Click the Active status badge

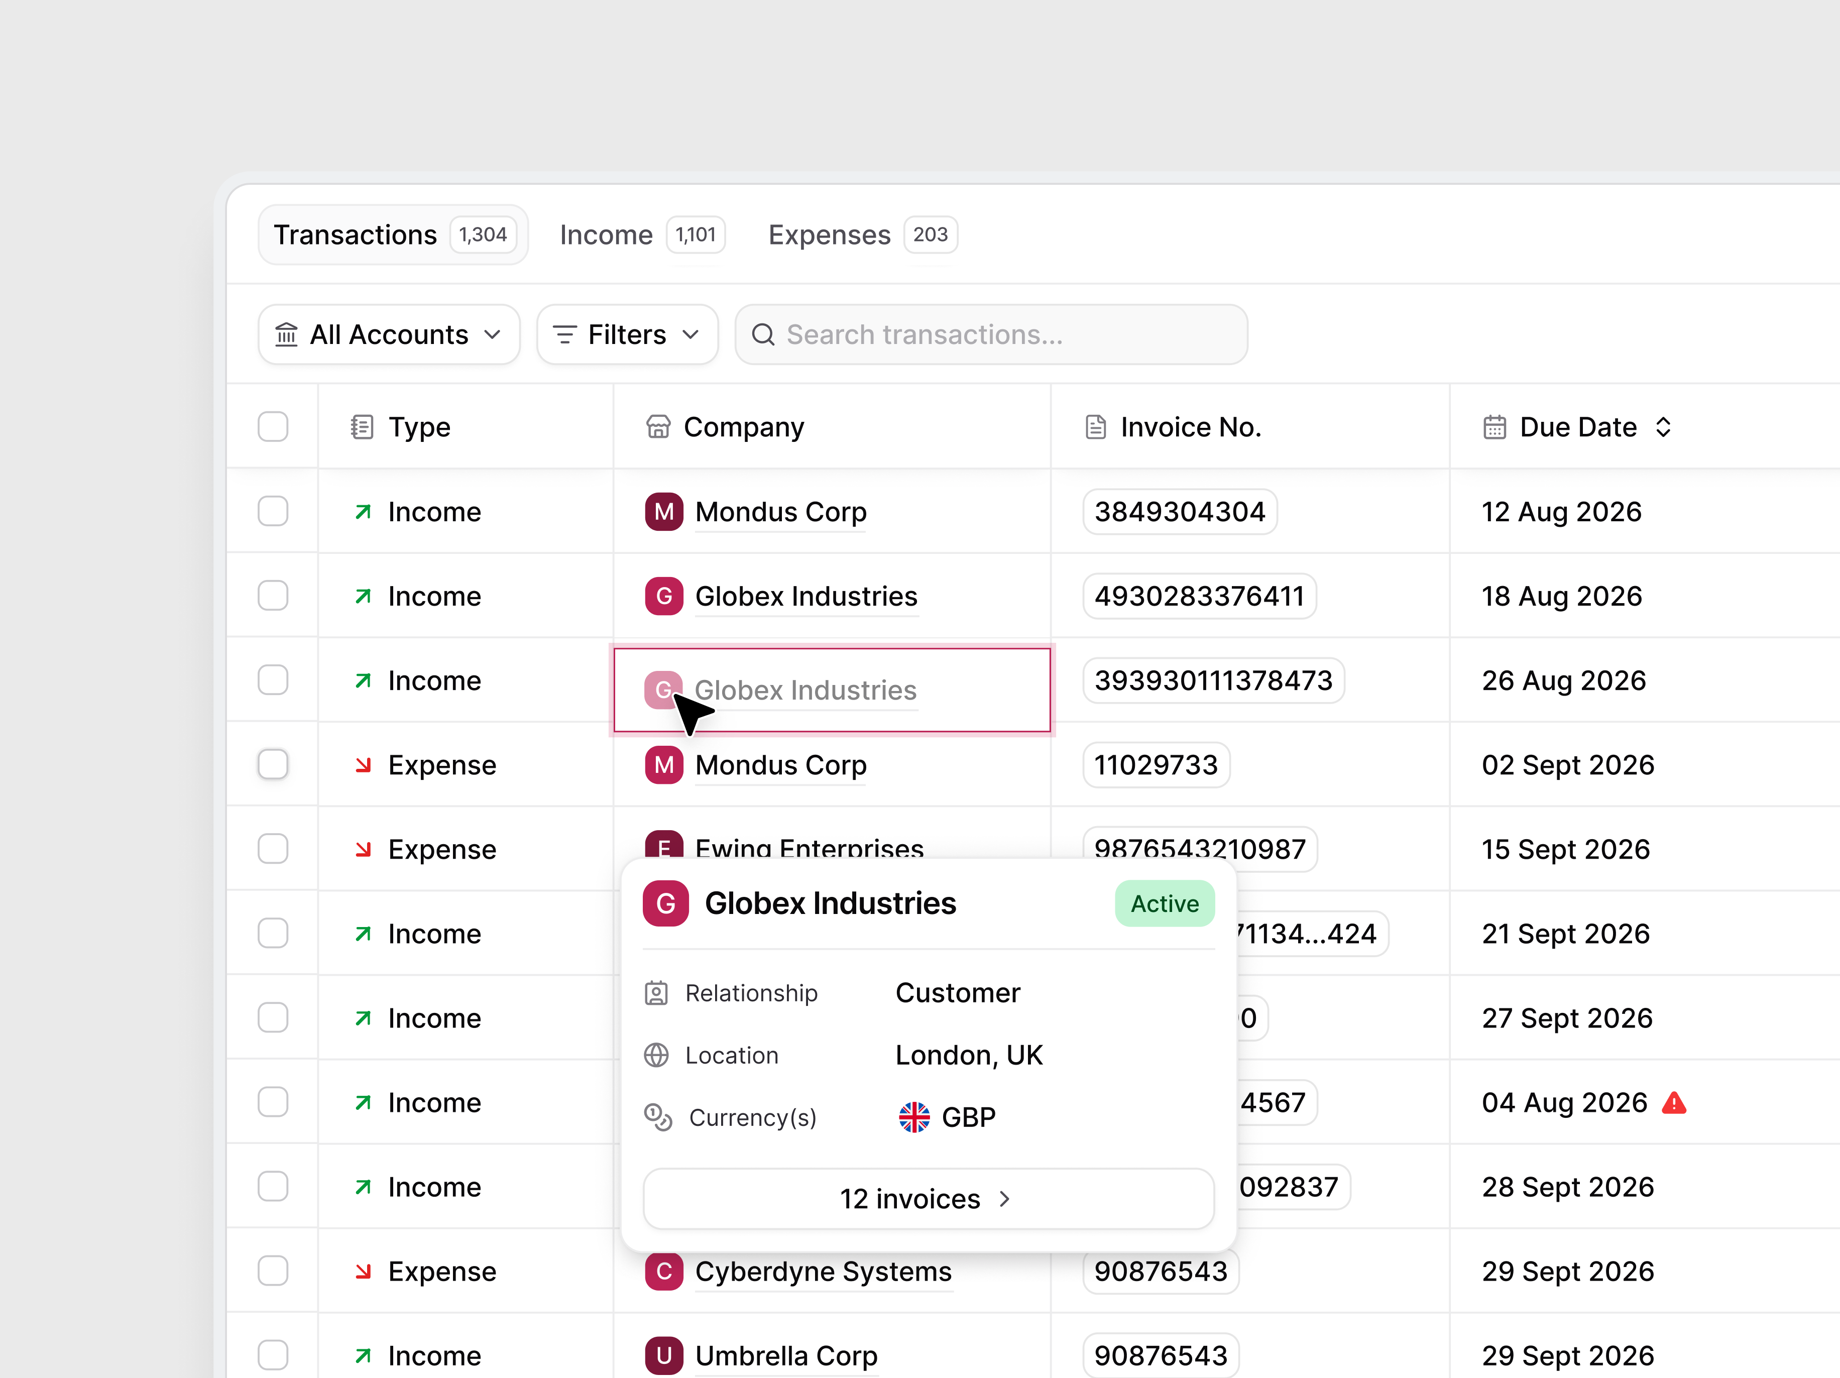click(x=1165, y=903)
